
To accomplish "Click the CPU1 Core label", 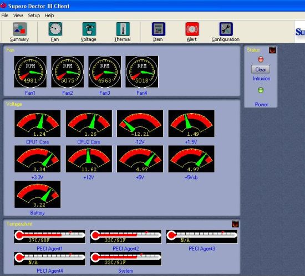I will tap(37, 142).
